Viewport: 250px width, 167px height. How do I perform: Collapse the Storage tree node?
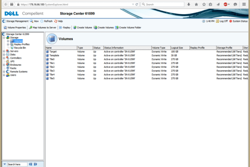4,38
